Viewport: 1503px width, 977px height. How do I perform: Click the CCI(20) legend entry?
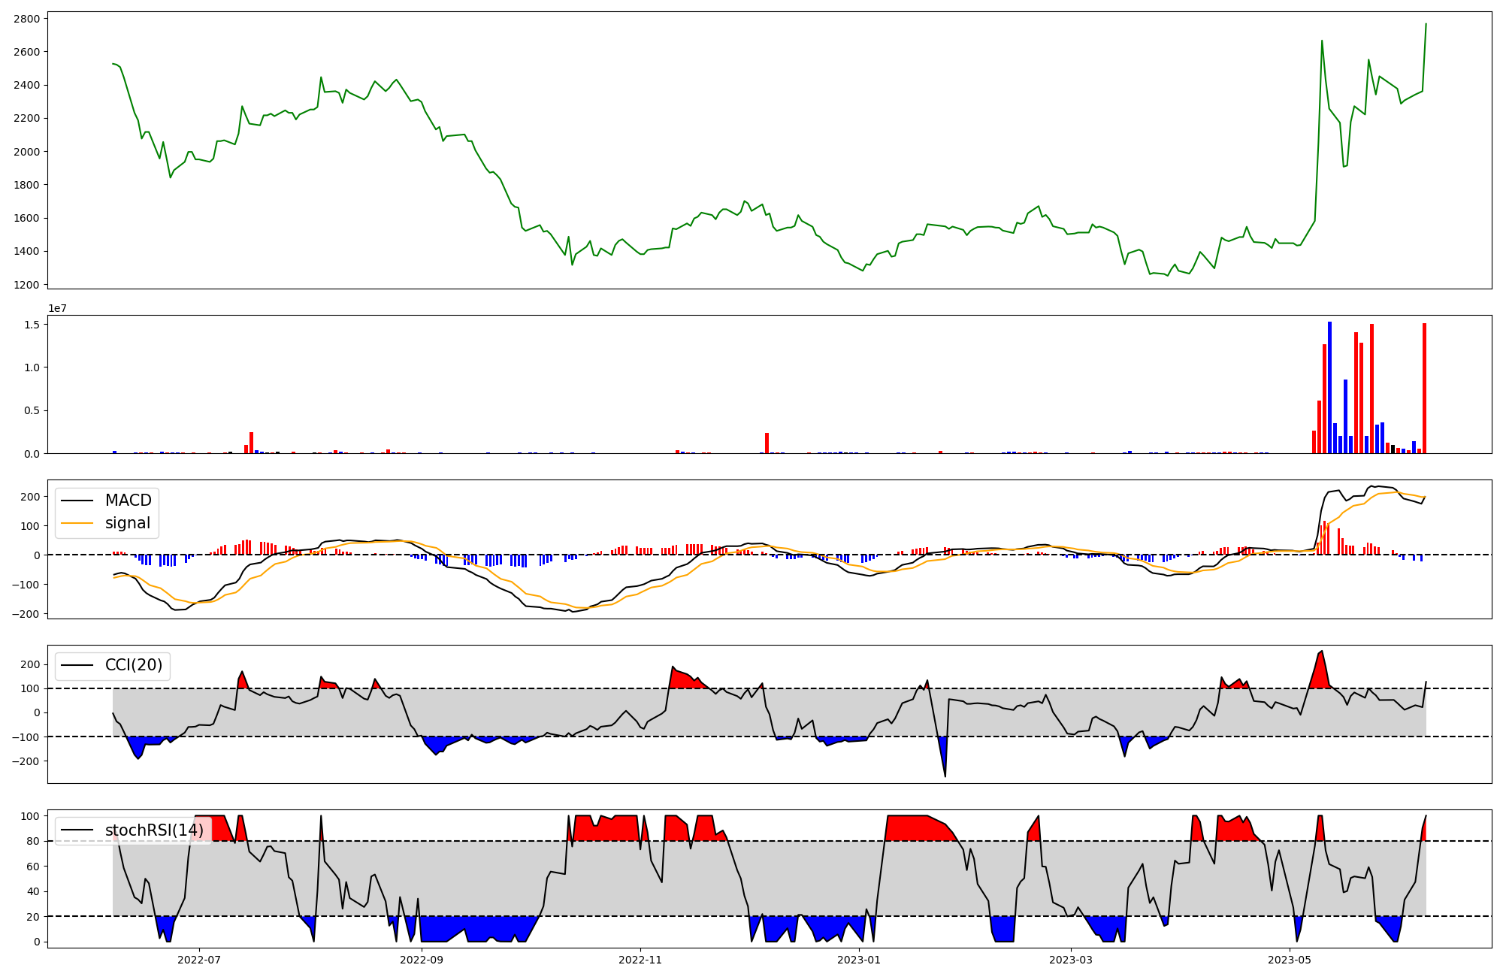[x=134, y=665]
